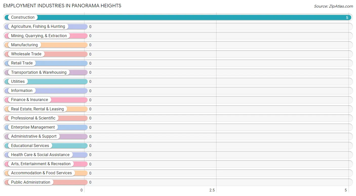
Task: Click the Transportation & Warehousing label
Action: click(x=39, y=72)
